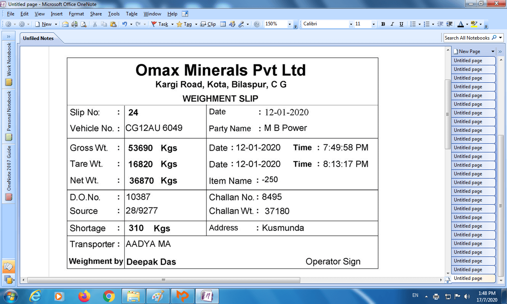The width and height of the screenshot is (507, 304).
Task: Click the Sync refresh icon near zoom box
Action: pos(257,24)
